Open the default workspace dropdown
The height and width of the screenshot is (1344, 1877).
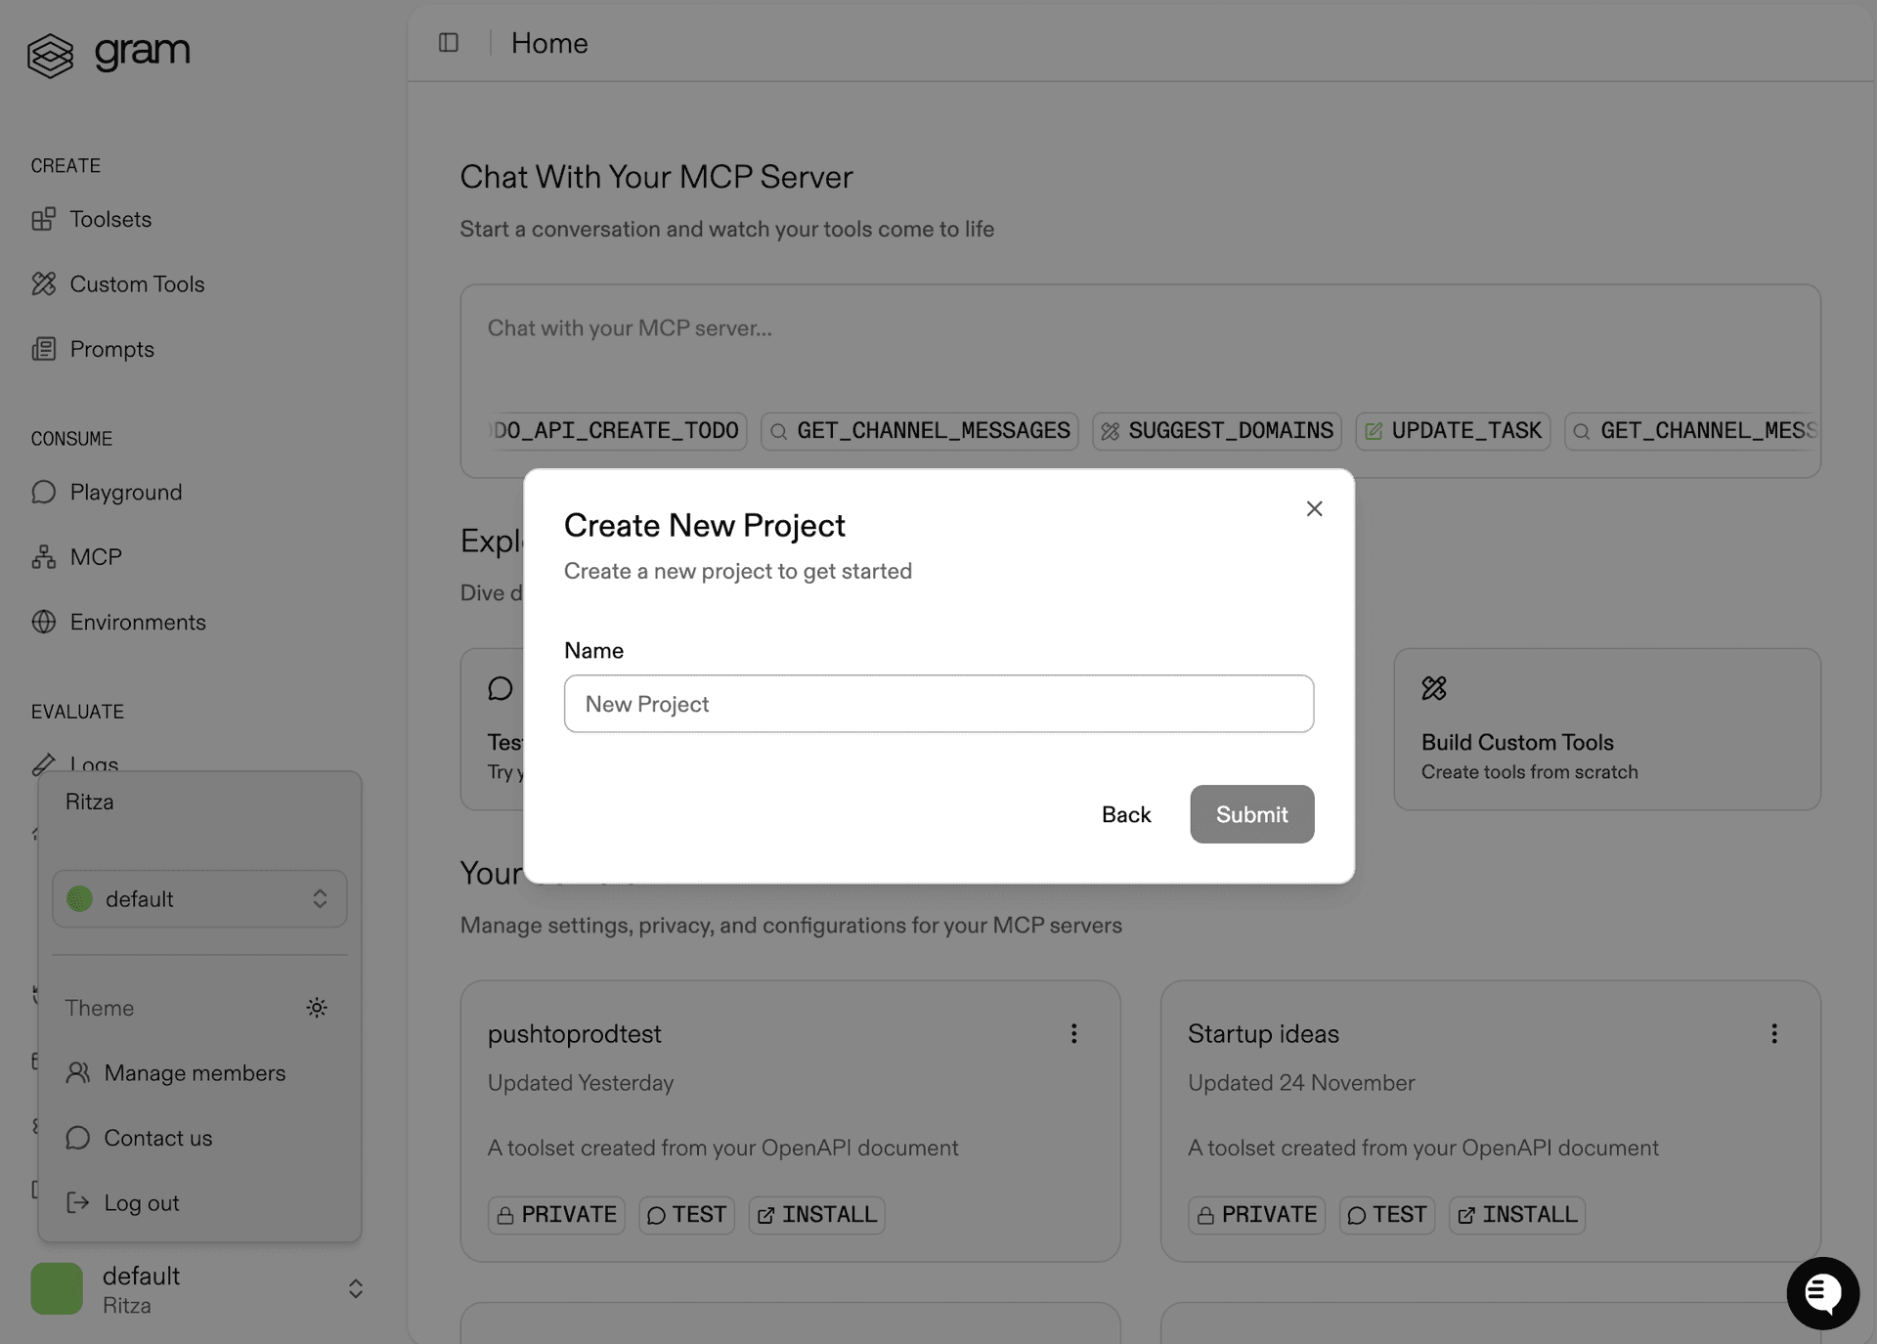point(199,898)
